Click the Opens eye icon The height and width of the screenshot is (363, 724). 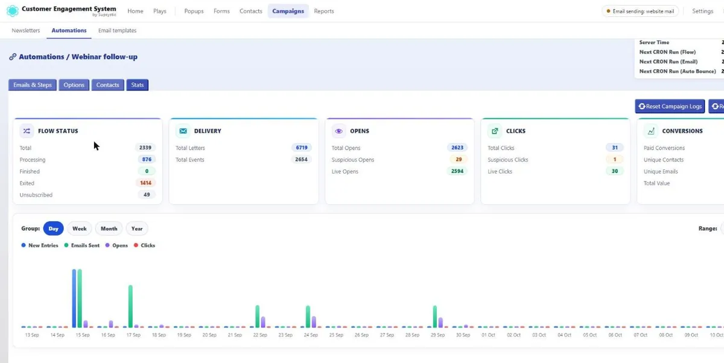339,131
